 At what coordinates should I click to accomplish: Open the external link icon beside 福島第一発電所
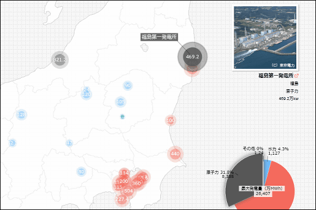296,76
